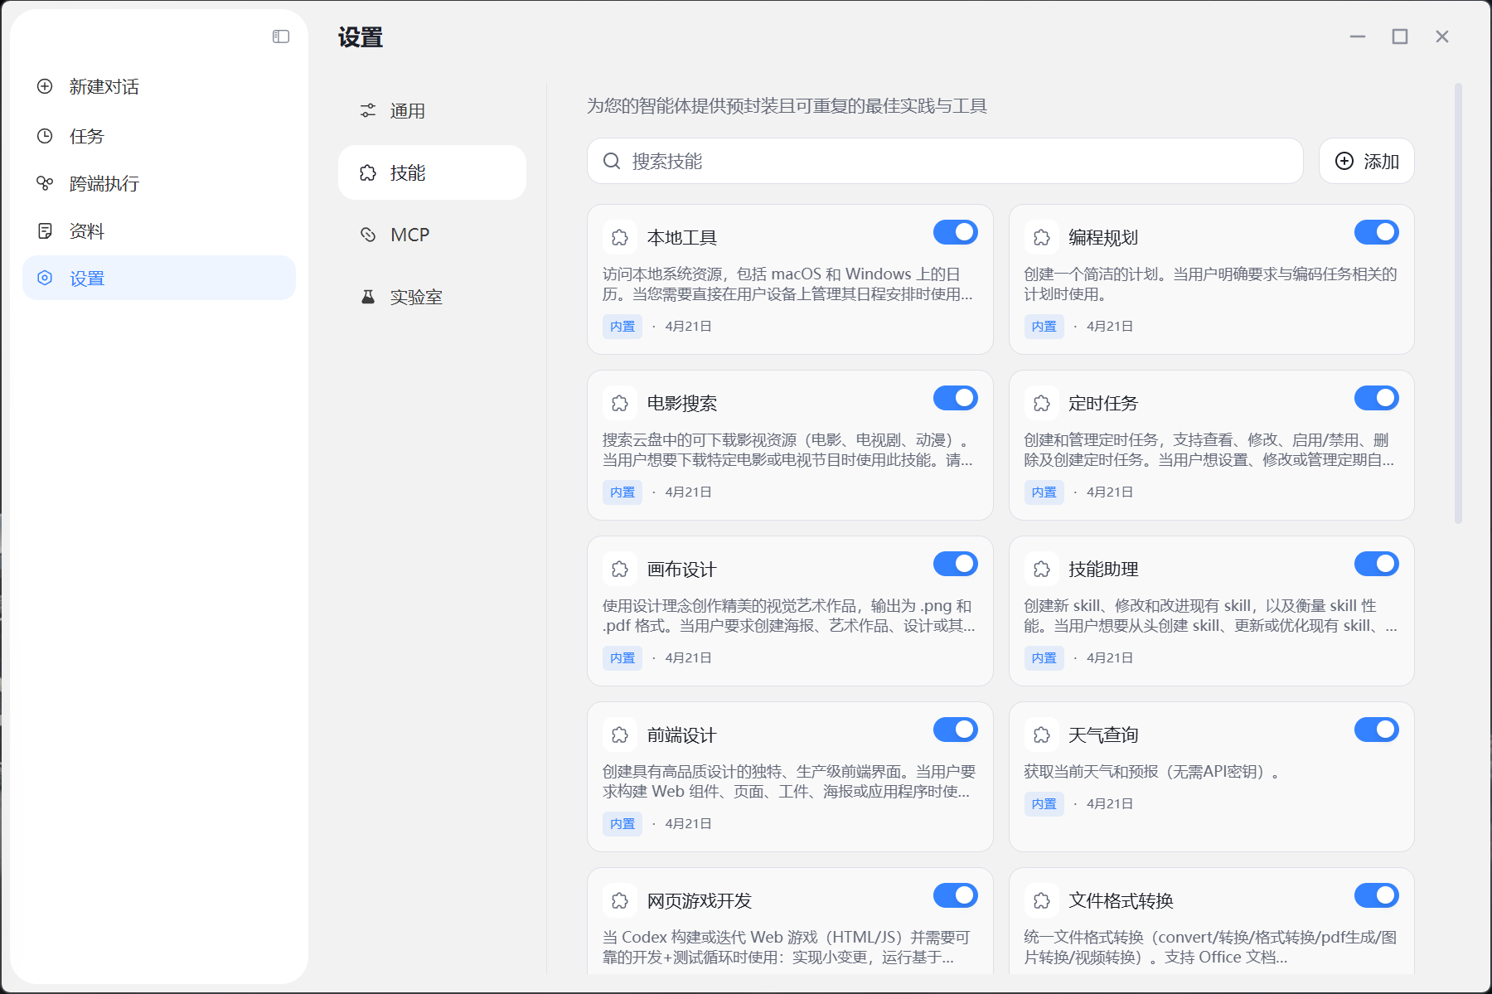This screenshot has width=1492, height=994.
Task: Switch to the 通用 tab
Action: [x=407, y=109]
